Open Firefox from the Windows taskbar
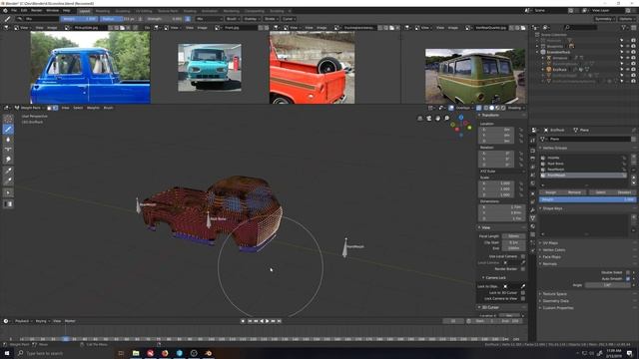Viewport: 639px width, 359px height. pos(165,353)
